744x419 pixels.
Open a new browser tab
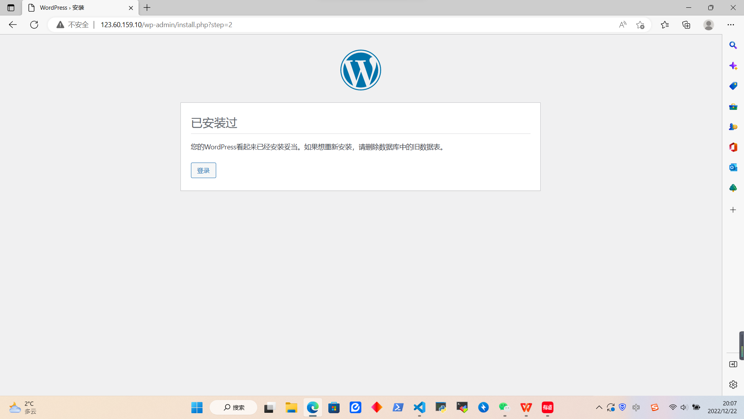(147, 8)
